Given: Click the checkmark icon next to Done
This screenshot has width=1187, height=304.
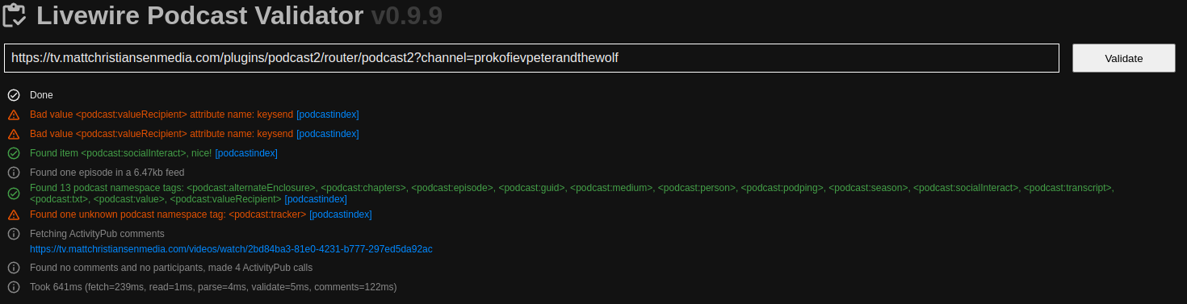Looking at the screenshot, I should coord(14,95).
